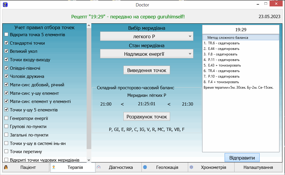Toggle the Чоловік дружина checkbox
The image size is (285, 175).
point(6,76)
